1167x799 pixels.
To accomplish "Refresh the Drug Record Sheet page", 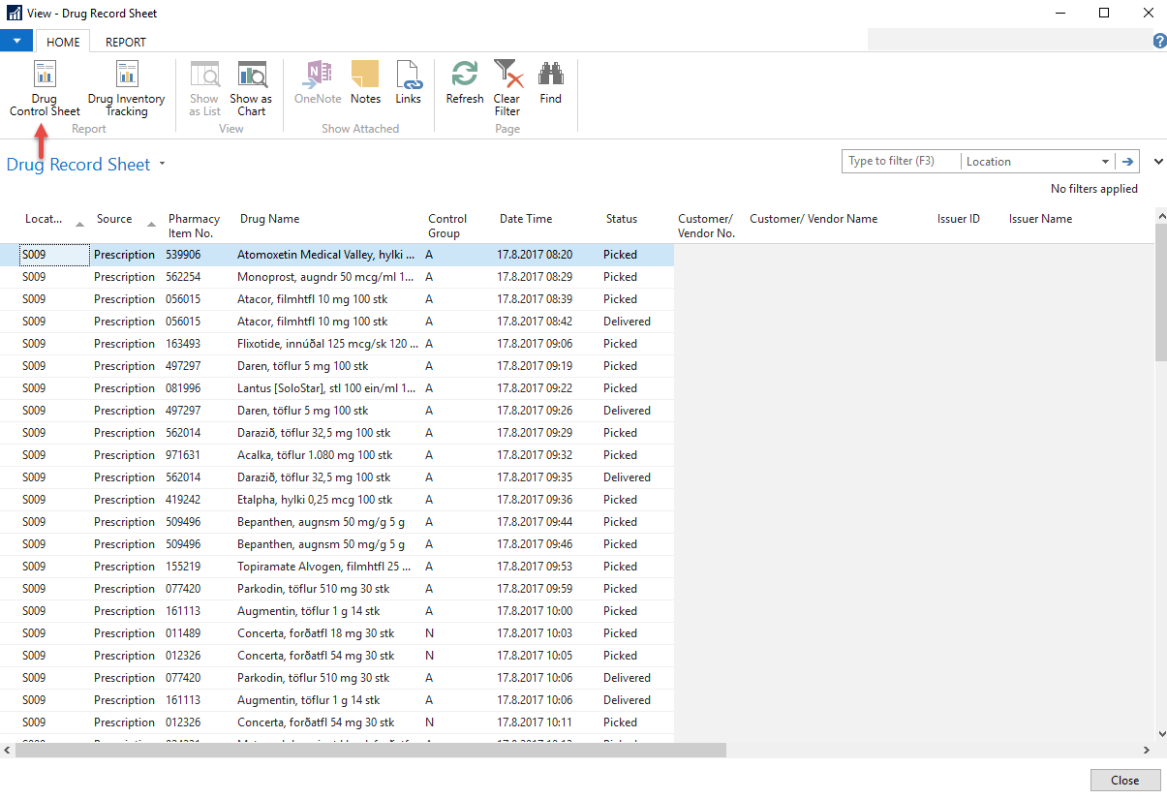I will [x=465, y=83].
